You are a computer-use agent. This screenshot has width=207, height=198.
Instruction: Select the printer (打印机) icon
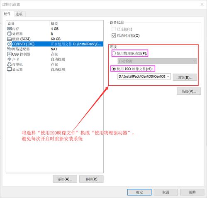coord(9,64)
